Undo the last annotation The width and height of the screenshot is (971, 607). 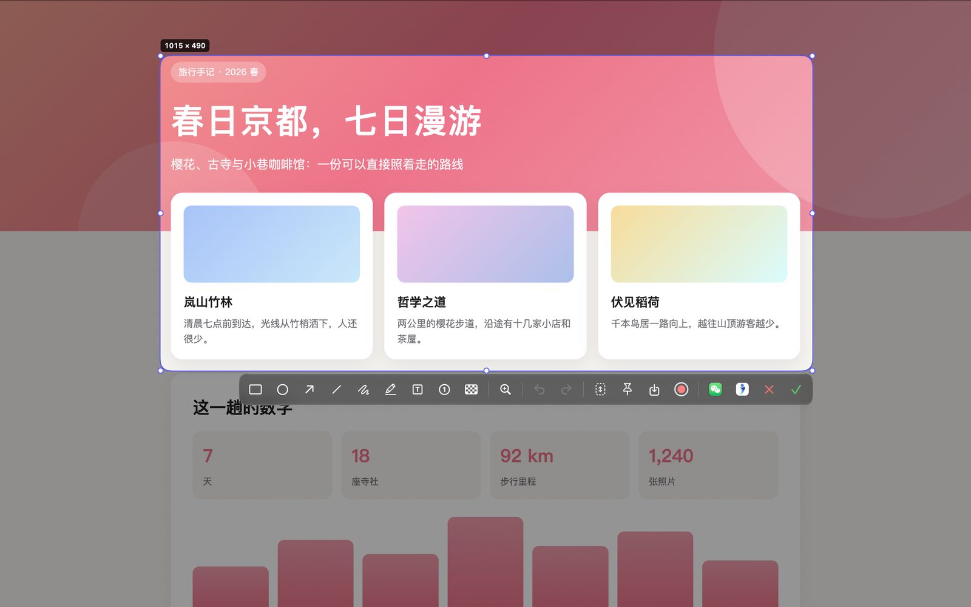coord(540,390)
